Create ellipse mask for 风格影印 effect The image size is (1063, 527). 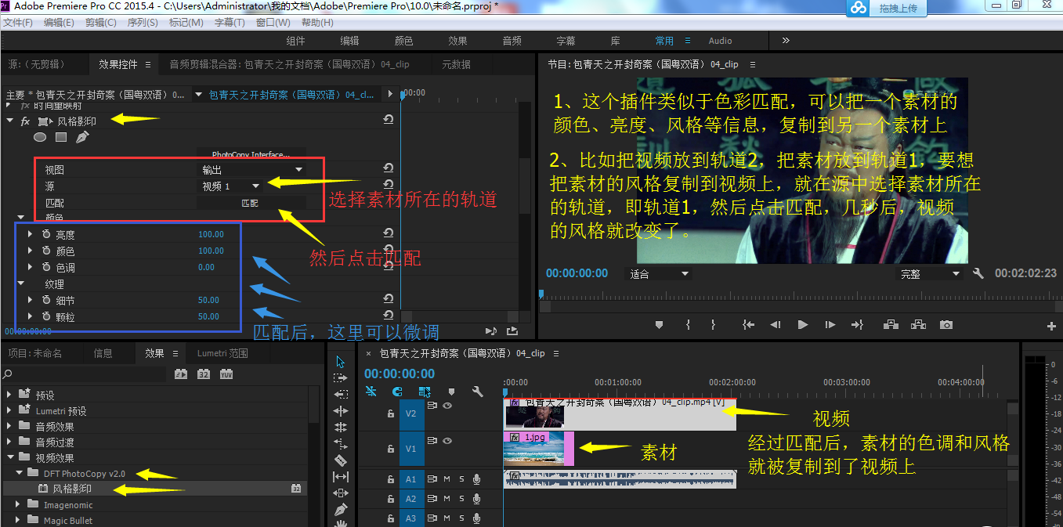[40, 138]
